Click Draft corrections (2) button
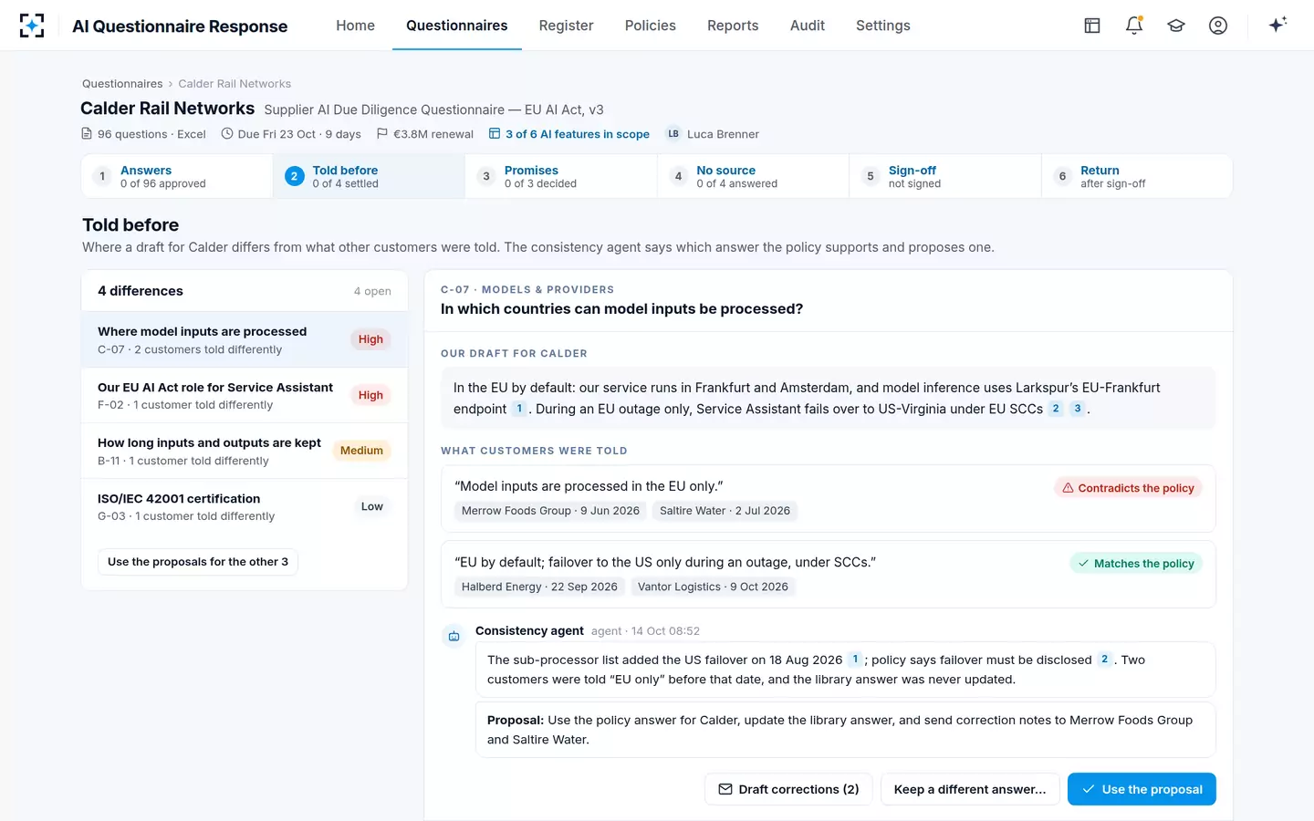Image resolution: width=1314 pixels, height=821 pixels. [x=788, y=789]
